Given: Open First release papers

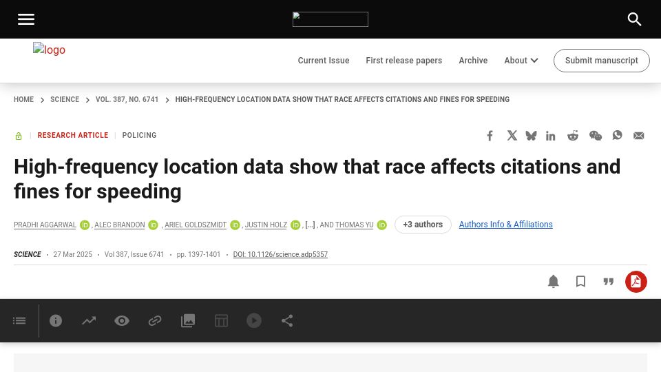Looking at the screenshot, I should [x=404, y=61].
